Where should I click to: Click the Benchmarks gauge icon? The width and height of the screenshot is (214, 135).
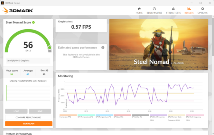(x=154, y=9)
